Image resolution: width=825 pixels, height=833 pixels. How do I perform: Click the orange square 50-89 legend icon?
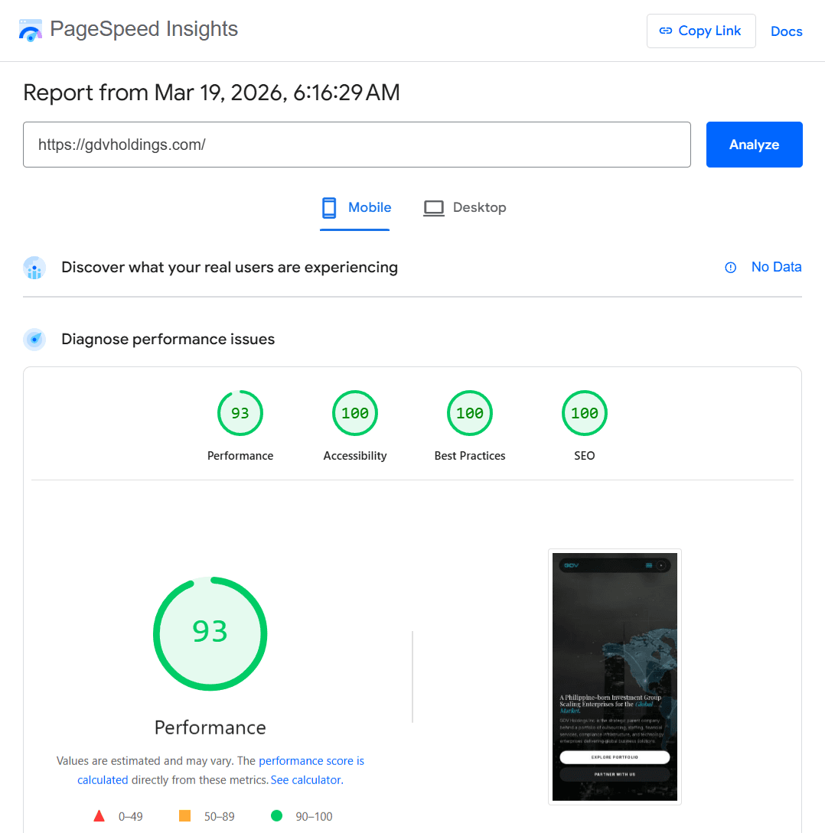184,815
